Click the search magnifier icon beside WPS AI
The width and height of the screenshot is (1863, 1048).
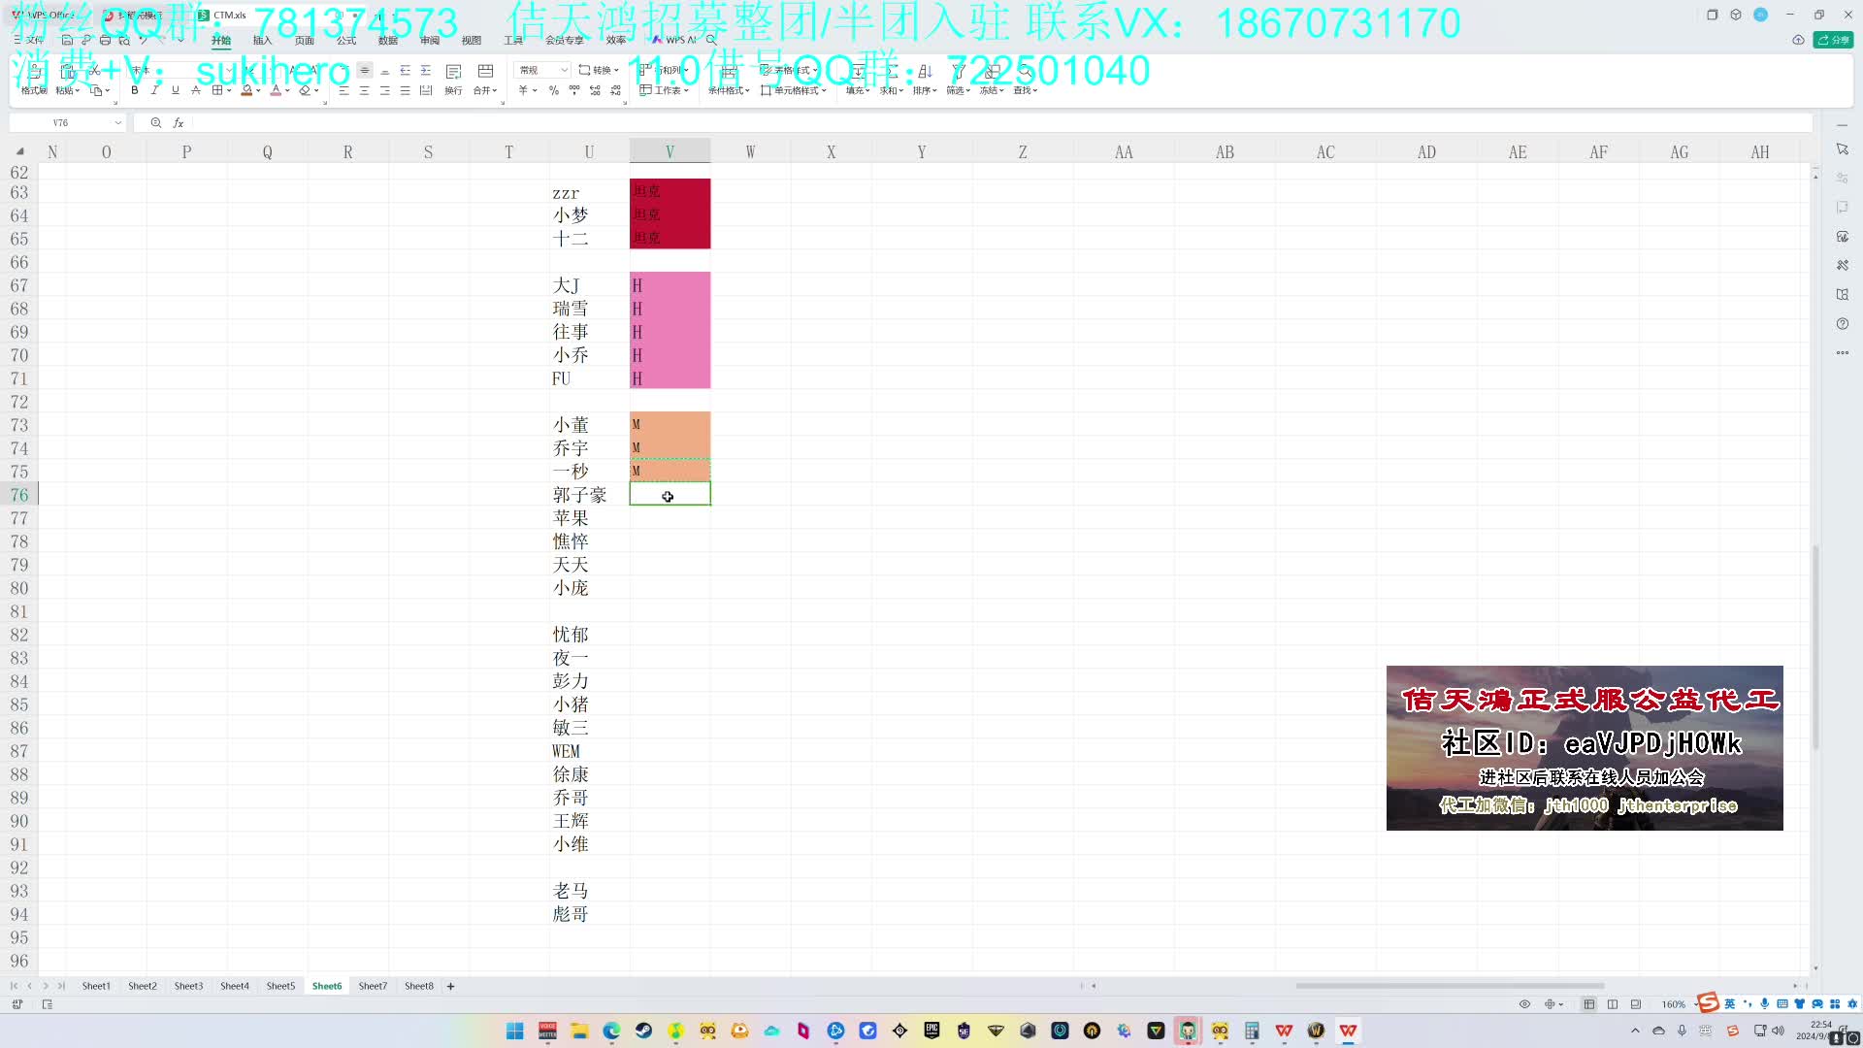pyautogui.click(x=711, y=40)
